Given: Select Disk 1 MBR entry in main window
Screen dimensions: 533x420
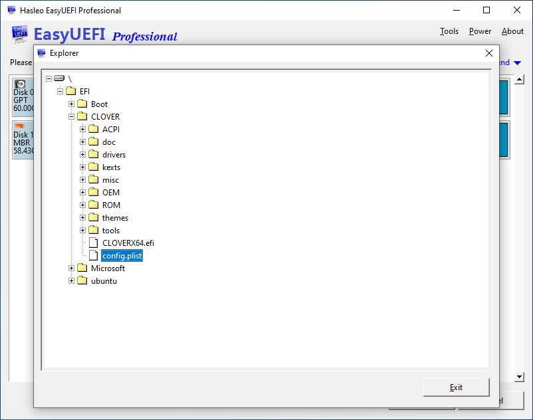Looking at the screenshot, I should click(x=23, y=140).
